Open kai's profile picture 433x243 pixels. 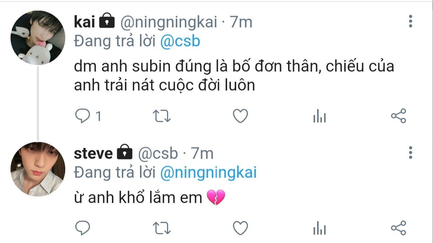38,38
